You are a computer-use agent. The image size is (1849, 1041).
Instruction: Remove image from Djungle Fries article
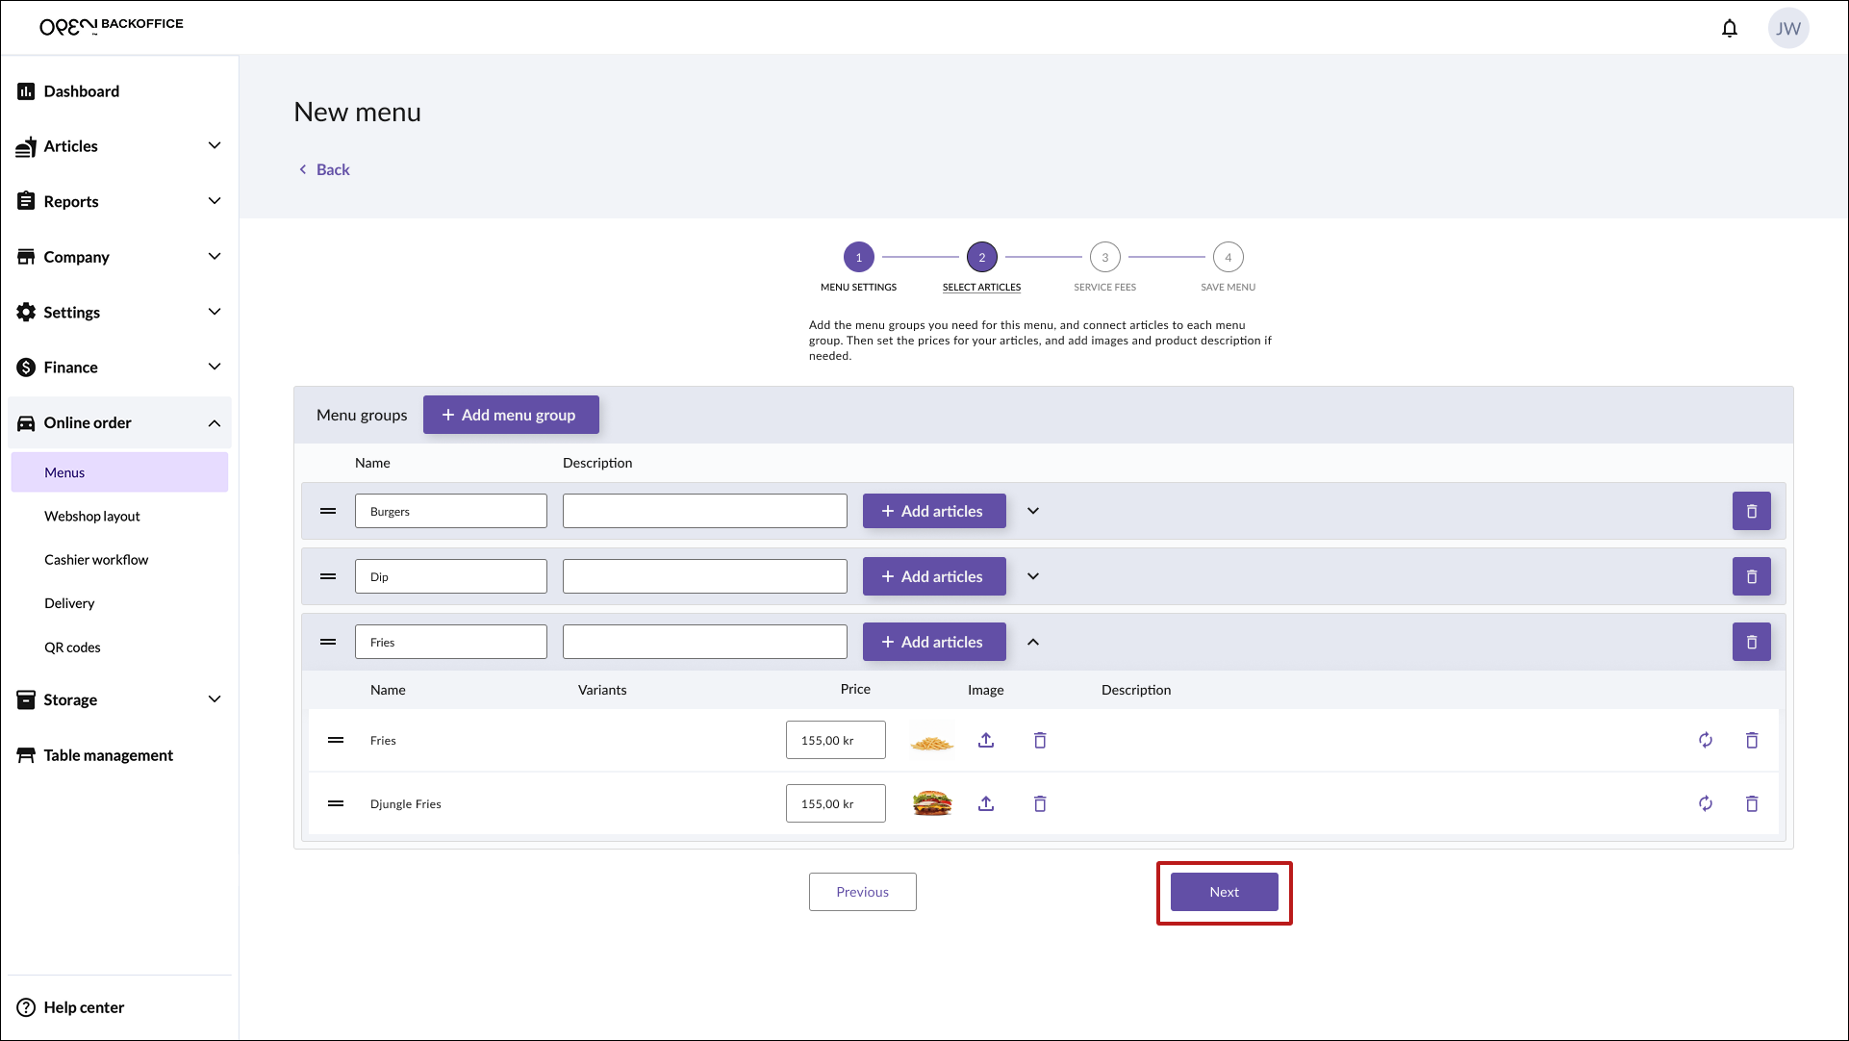[1040, 803]
